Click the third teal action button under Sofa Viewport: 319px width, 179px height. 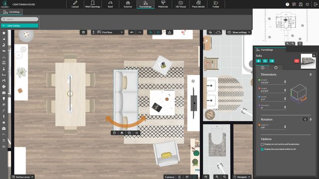click(x=272, y=61)
